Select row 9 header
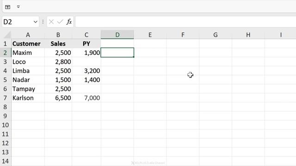 (x=5, y=116)
